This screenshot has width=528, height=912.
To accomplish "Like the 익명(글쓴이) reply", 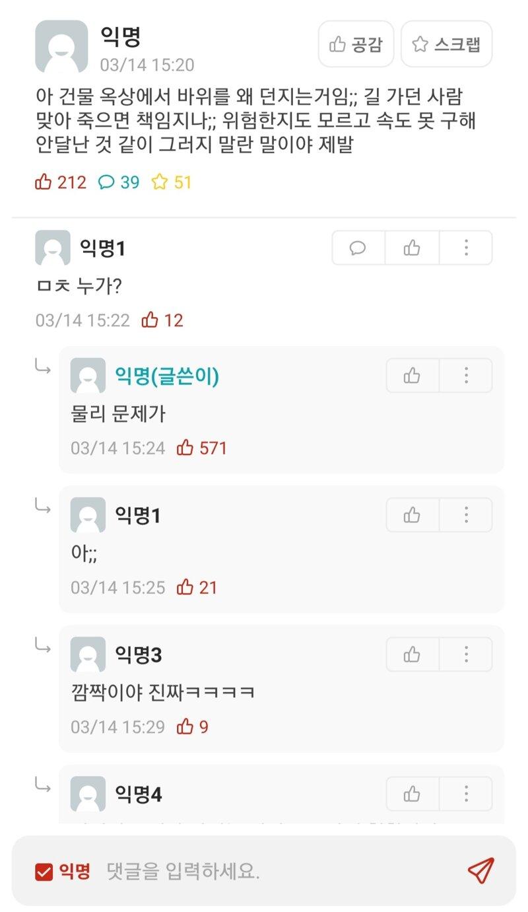I will point(412,376).
